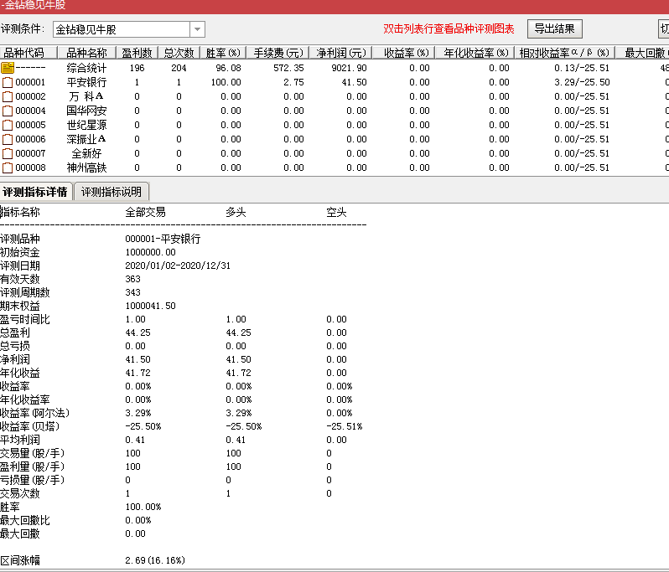Click the icon beside stock code 000007
This screenshot has height=572, width=669.
8,154
